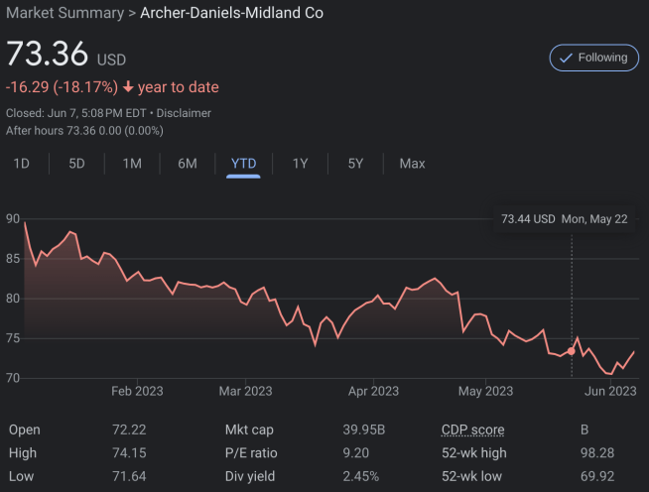The height and width of the screenshot is (492, 649).
Task: Click the Div yield value 2.45%
Action: (x=360, y=476)
